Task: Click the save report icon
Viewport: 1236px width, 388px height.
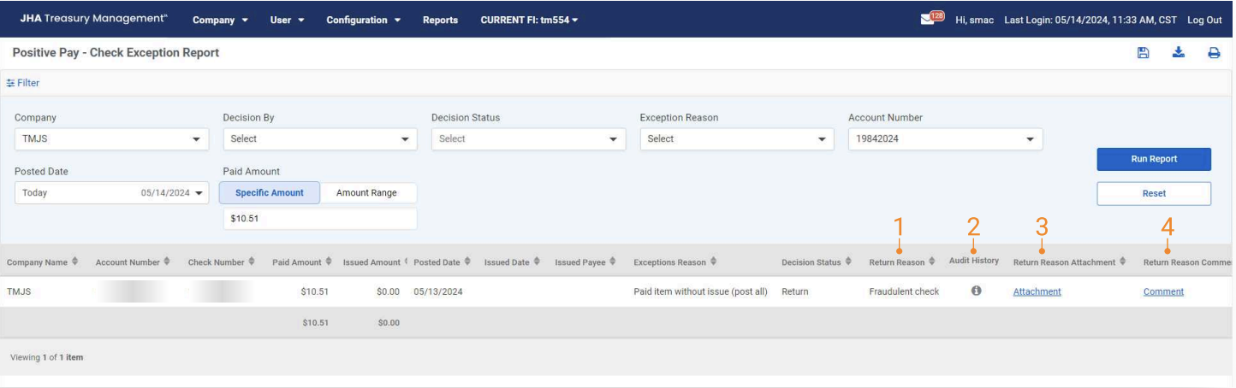Action: click(x=1143, y=53)
